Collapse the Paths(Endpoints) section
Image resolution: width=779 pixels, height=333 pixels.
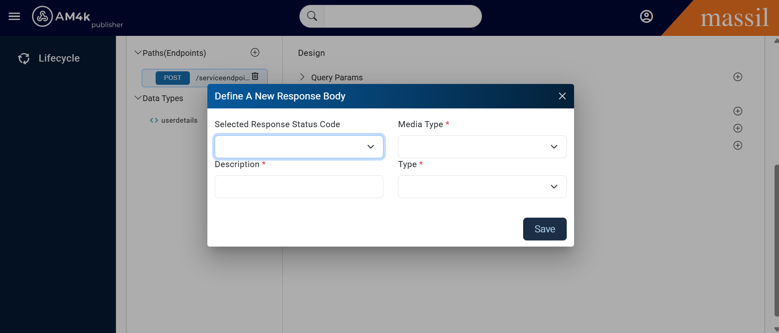coord(138,53)
